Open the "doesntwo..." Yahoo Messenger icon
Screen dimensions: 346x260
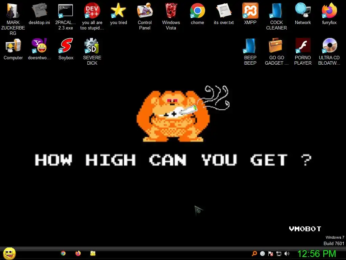click(39, 46)
